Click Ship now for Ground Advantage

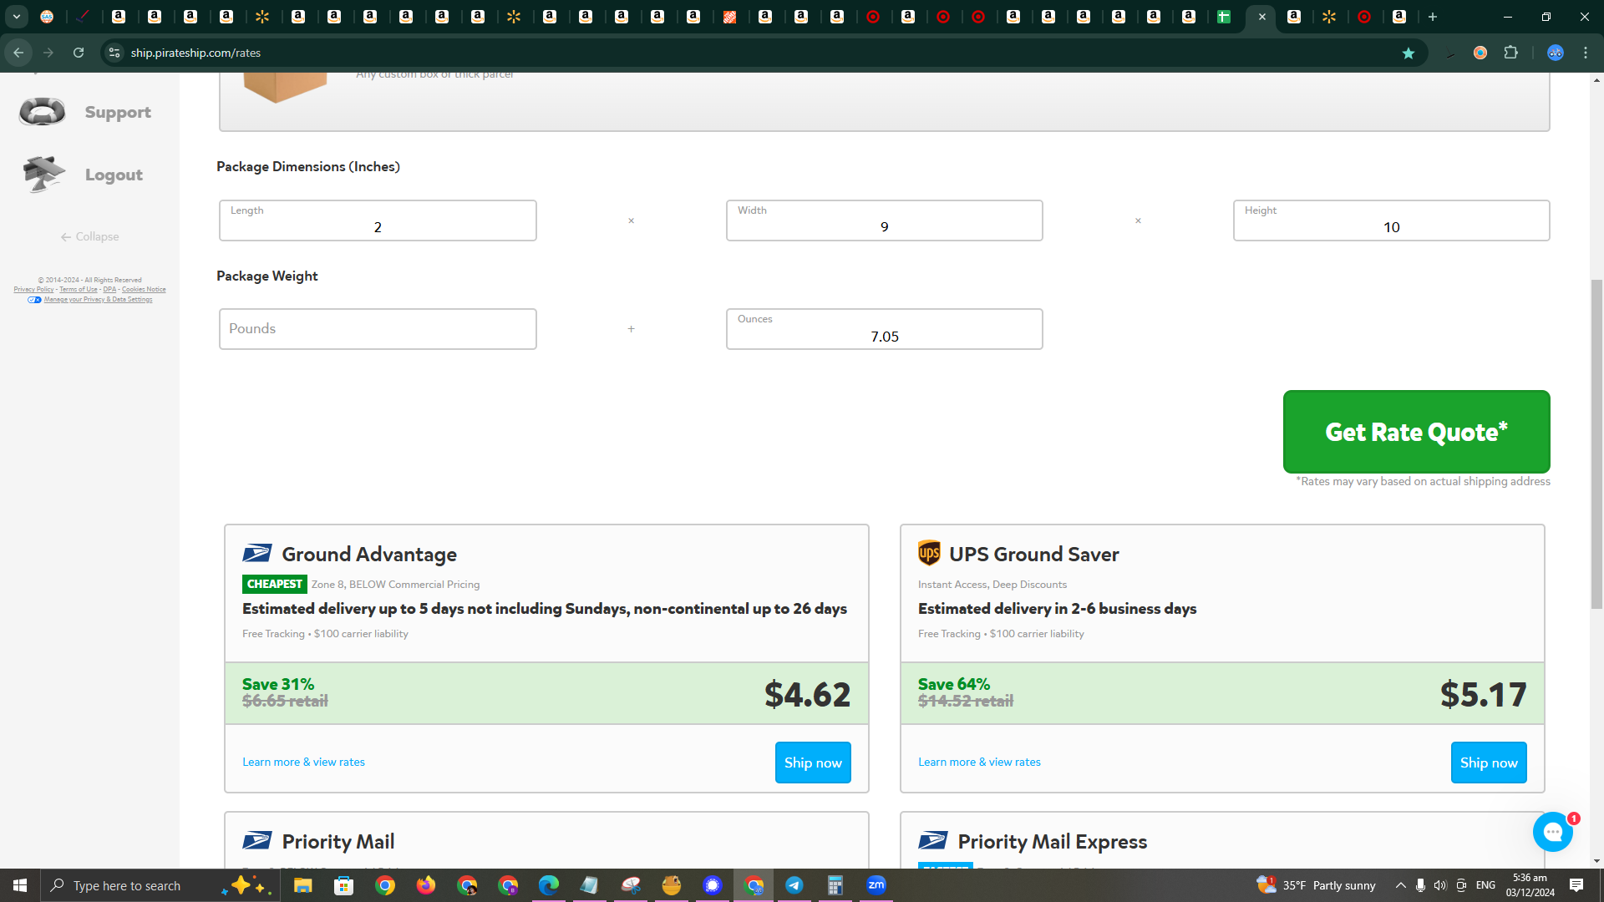pyautogui.click(x=813, y=763)
